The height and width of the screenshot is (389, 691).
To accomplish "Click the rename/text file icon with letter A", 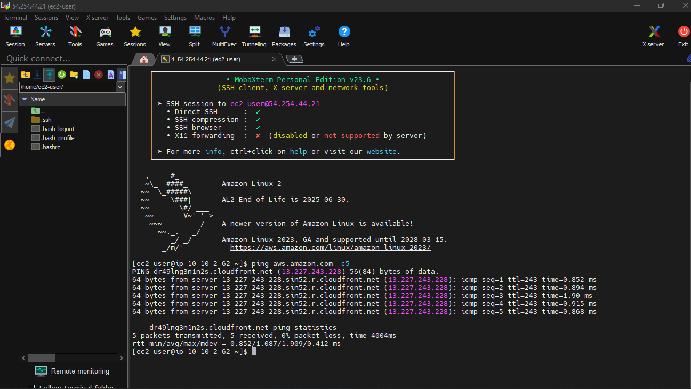I will pyautogui.click(x=111, y=75).
